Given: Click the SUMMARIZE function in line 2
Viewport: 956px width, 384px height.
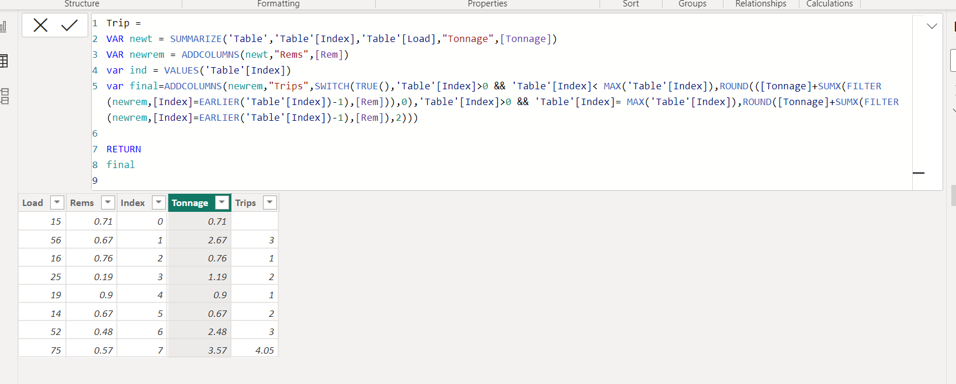Looking at the screenshot, I should click(196, 39).
